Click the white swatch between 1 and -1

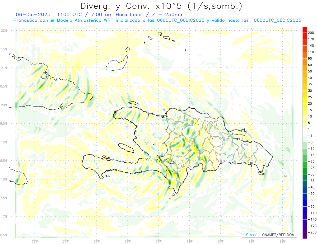point(305,133)
